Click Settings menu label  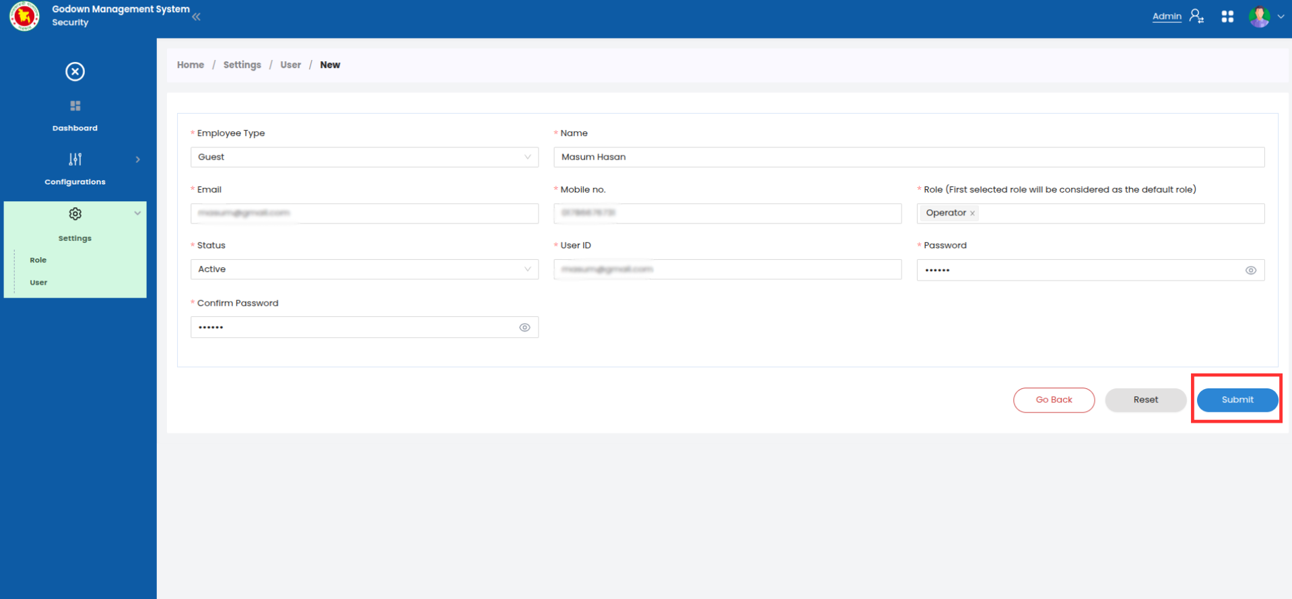75,238
